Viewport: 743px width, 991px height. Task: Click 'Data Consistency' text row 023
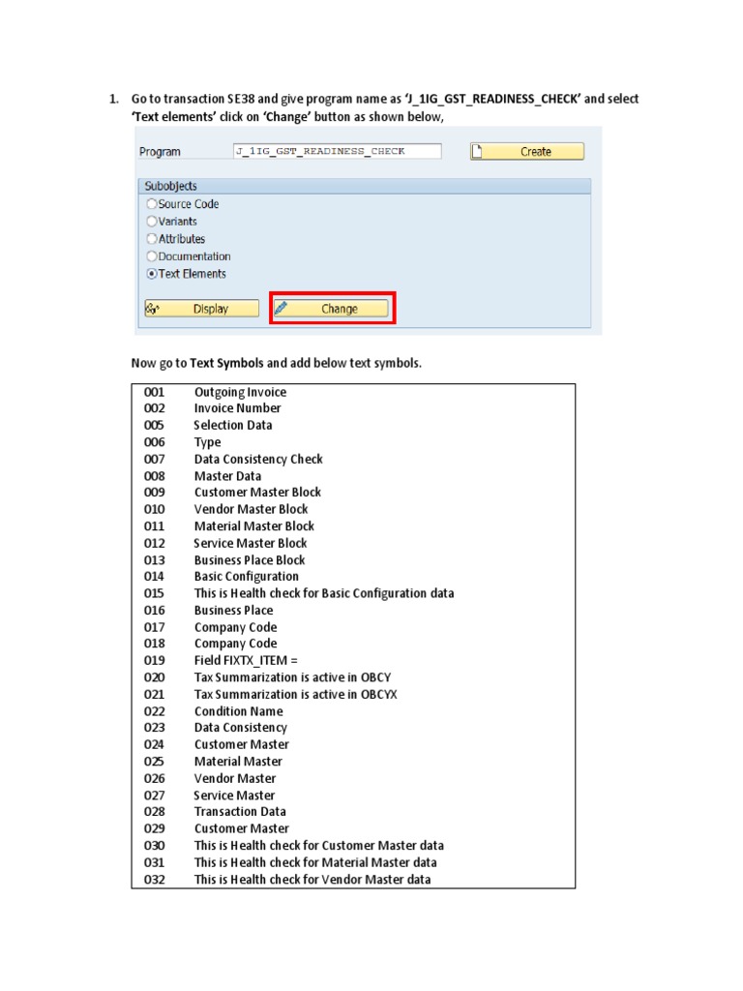point(241,728)
